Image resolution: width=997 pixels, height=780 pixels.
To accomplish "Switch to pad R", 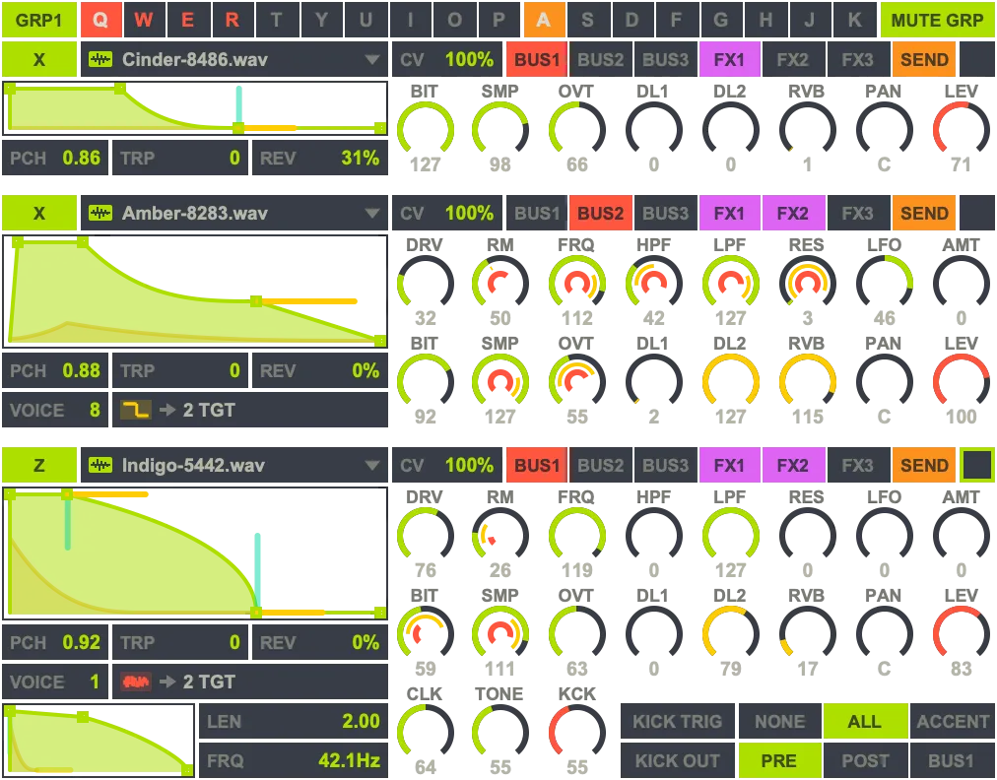I will click(x=233, y=20).
